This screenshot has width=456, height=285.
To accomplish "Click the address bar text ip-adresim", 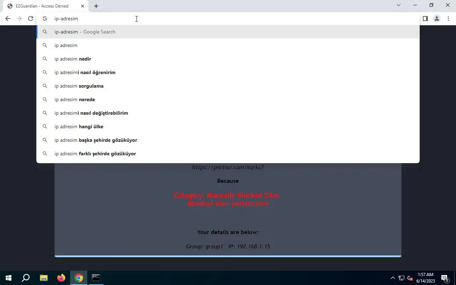I will (66, 19).
